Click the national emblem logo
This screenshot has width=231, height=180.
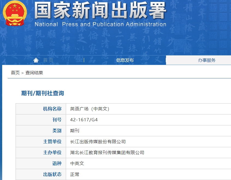pyautogui.click(x=15, y=13)
